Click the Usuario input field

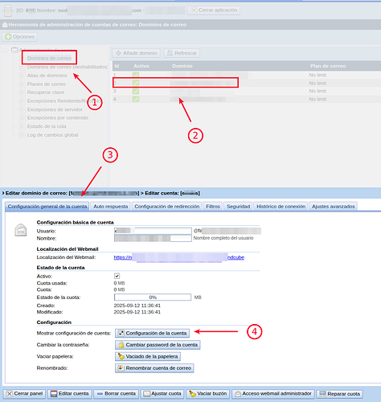153,231
